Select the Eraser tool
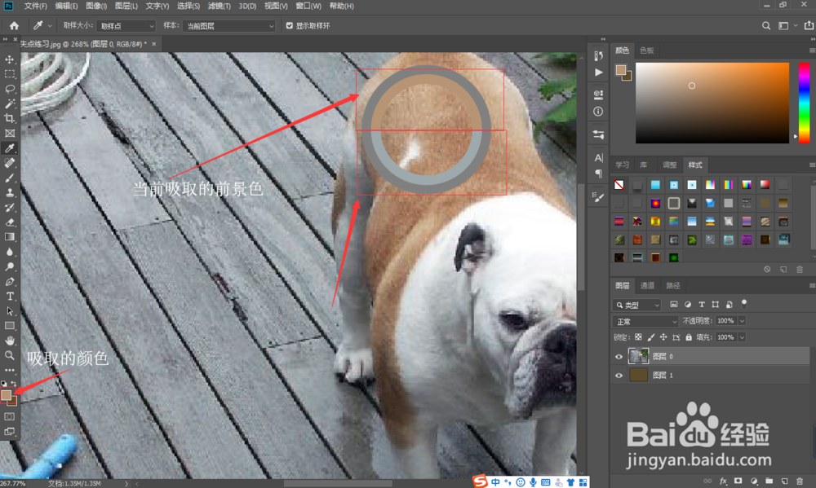The image size is (816, 488). [9, 222]
